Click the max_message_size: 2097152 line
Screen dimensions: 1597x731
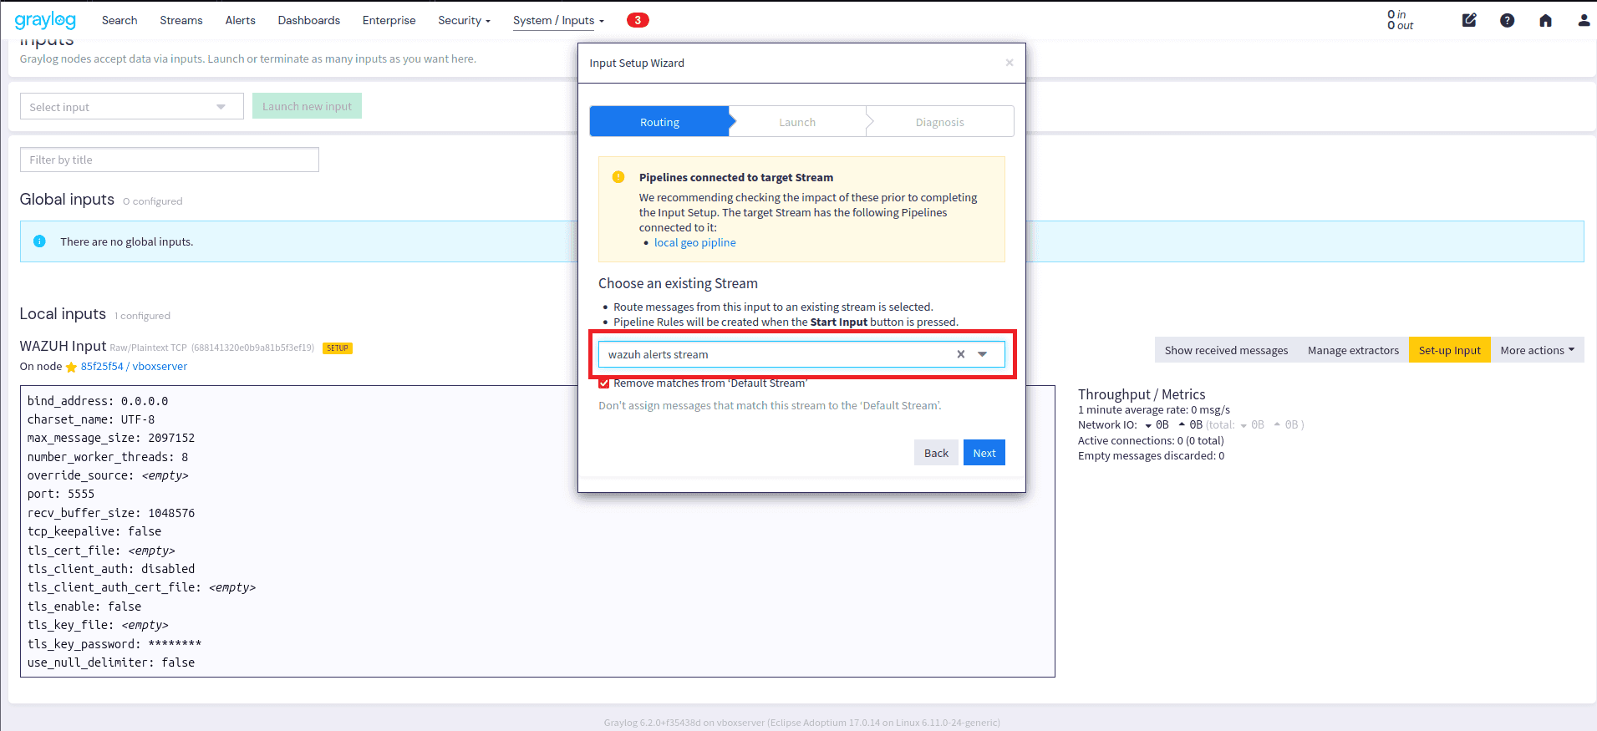coord(111,438)
